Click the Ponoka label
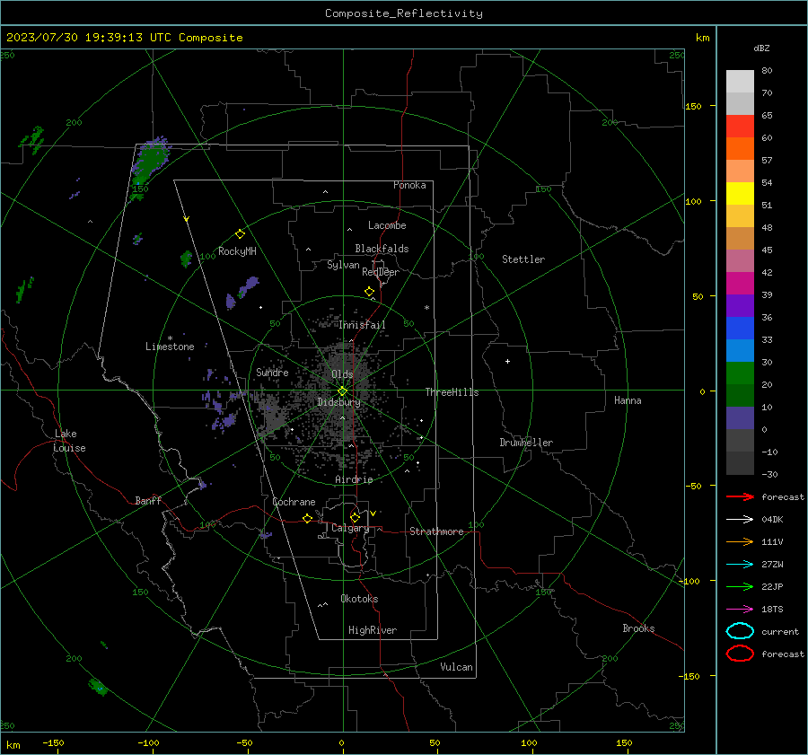The height and width of the screenshot is (755, 808). pos(409,185)
